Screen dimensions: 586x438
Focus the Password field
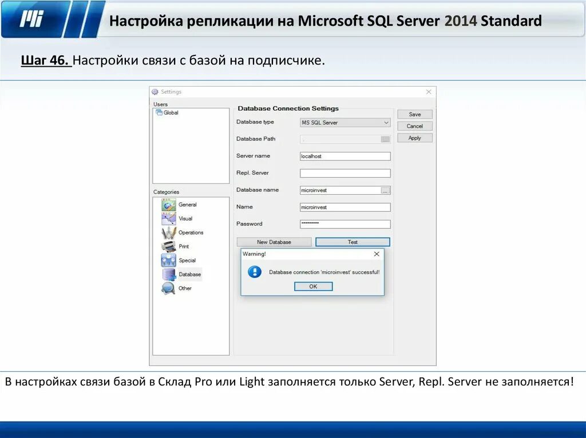[345, 224]
